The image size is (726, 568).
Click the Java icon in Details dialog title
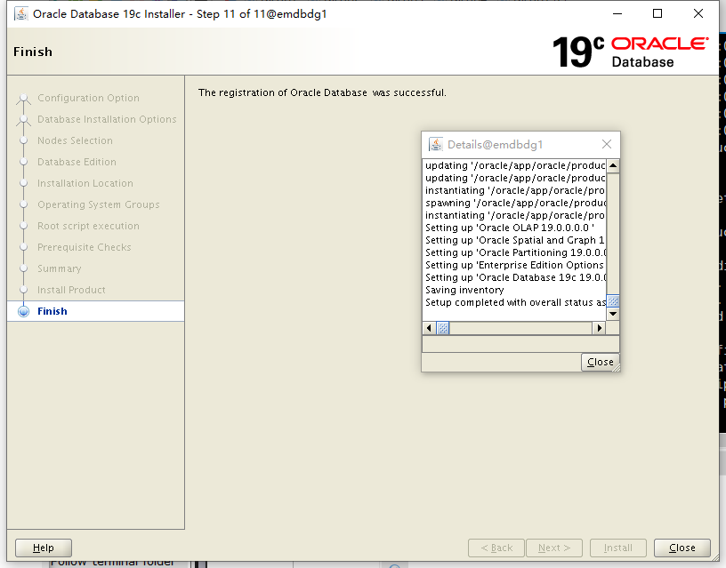[436, 144]
